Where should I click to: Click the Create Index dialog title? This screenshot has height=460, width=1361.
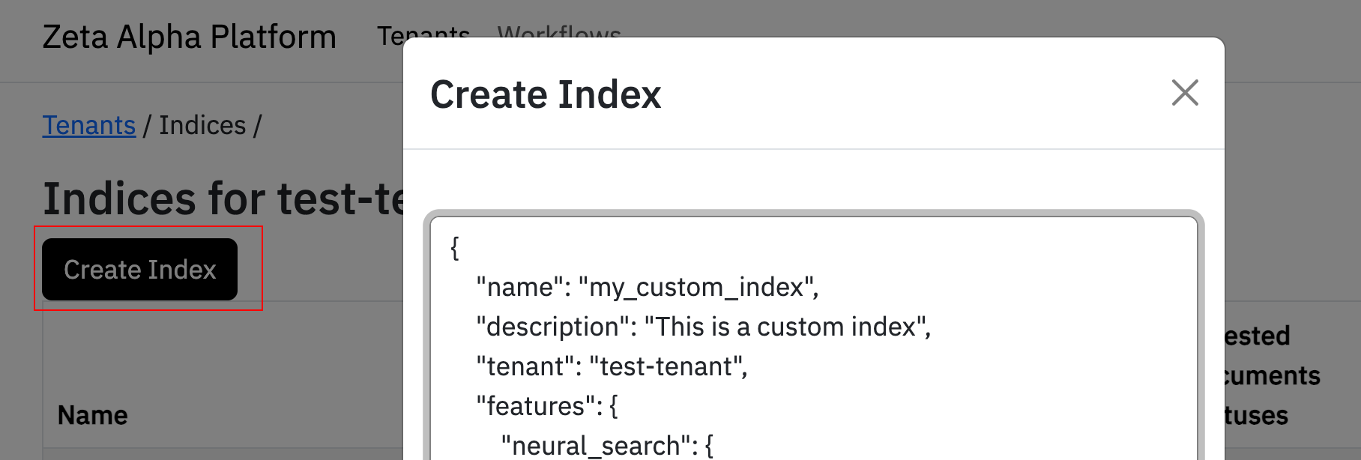(546, 94)
